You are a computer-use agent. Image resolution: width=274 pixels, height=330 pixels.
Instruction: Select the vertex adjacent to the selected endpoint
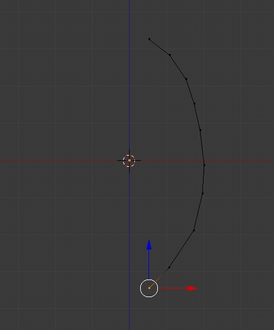tap(170, 268)
